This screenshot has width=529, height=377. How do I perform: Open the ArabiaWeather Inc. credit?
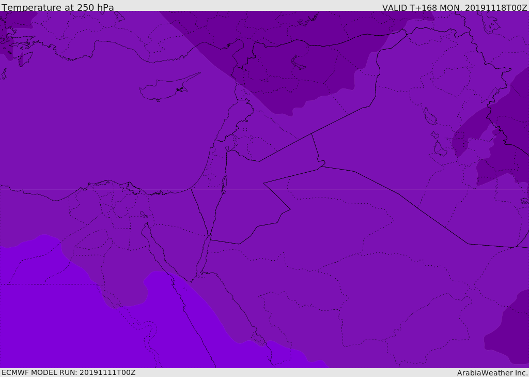pyautogui.click(x=492, y=373)
